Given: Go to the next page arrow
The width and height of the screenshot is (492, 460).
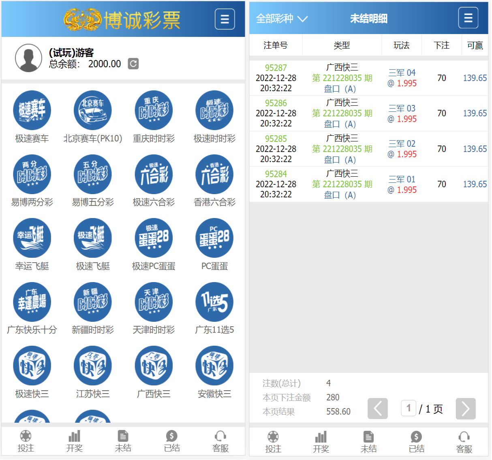Looking at the screenshot, I should pyautogui.click(x=466, y=409).
